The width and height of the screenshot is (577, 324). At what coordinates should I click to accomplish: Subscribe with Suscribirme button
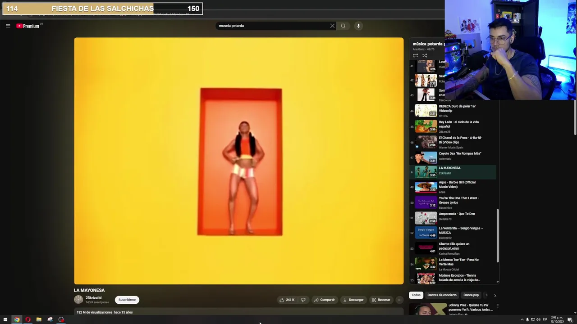click(x=127, y=300)
